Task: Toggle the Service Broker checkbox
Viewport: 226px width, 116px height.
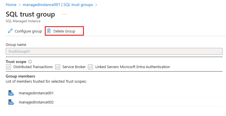Action: [58, 67]
